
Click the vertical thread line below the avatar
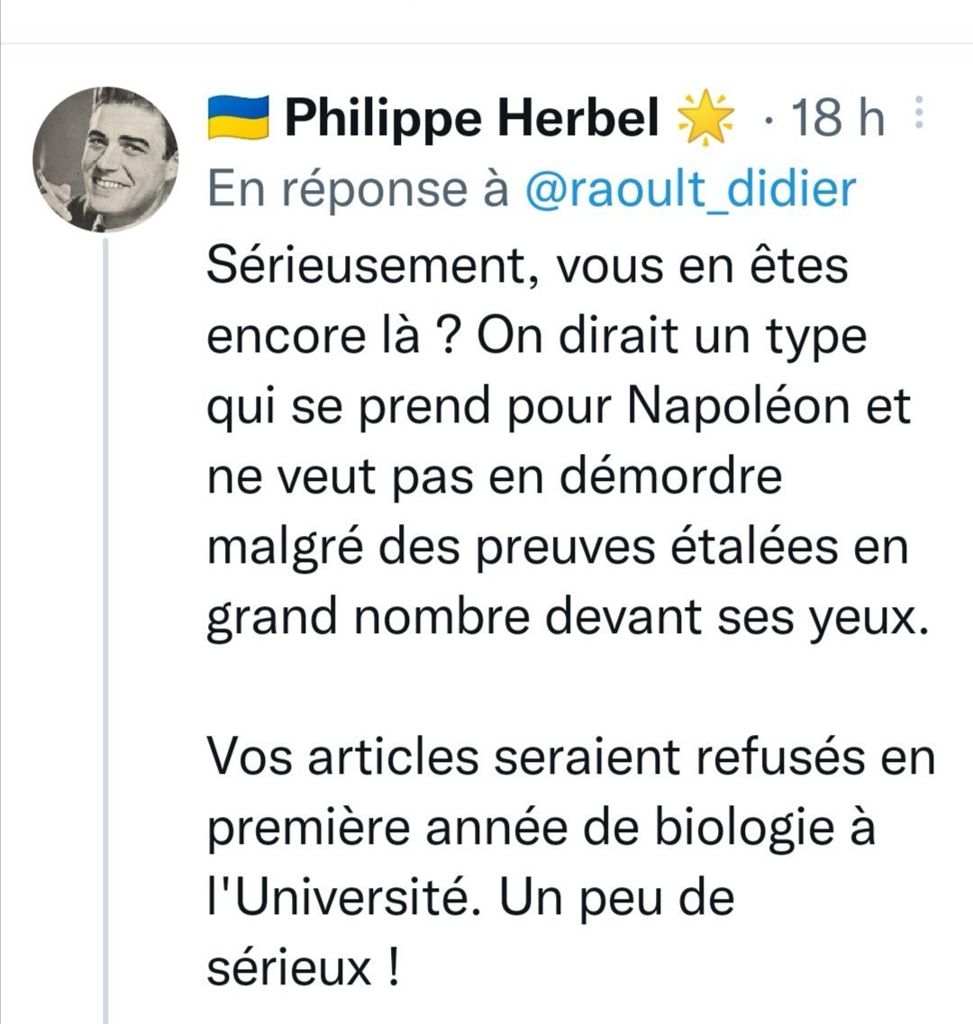105,630
